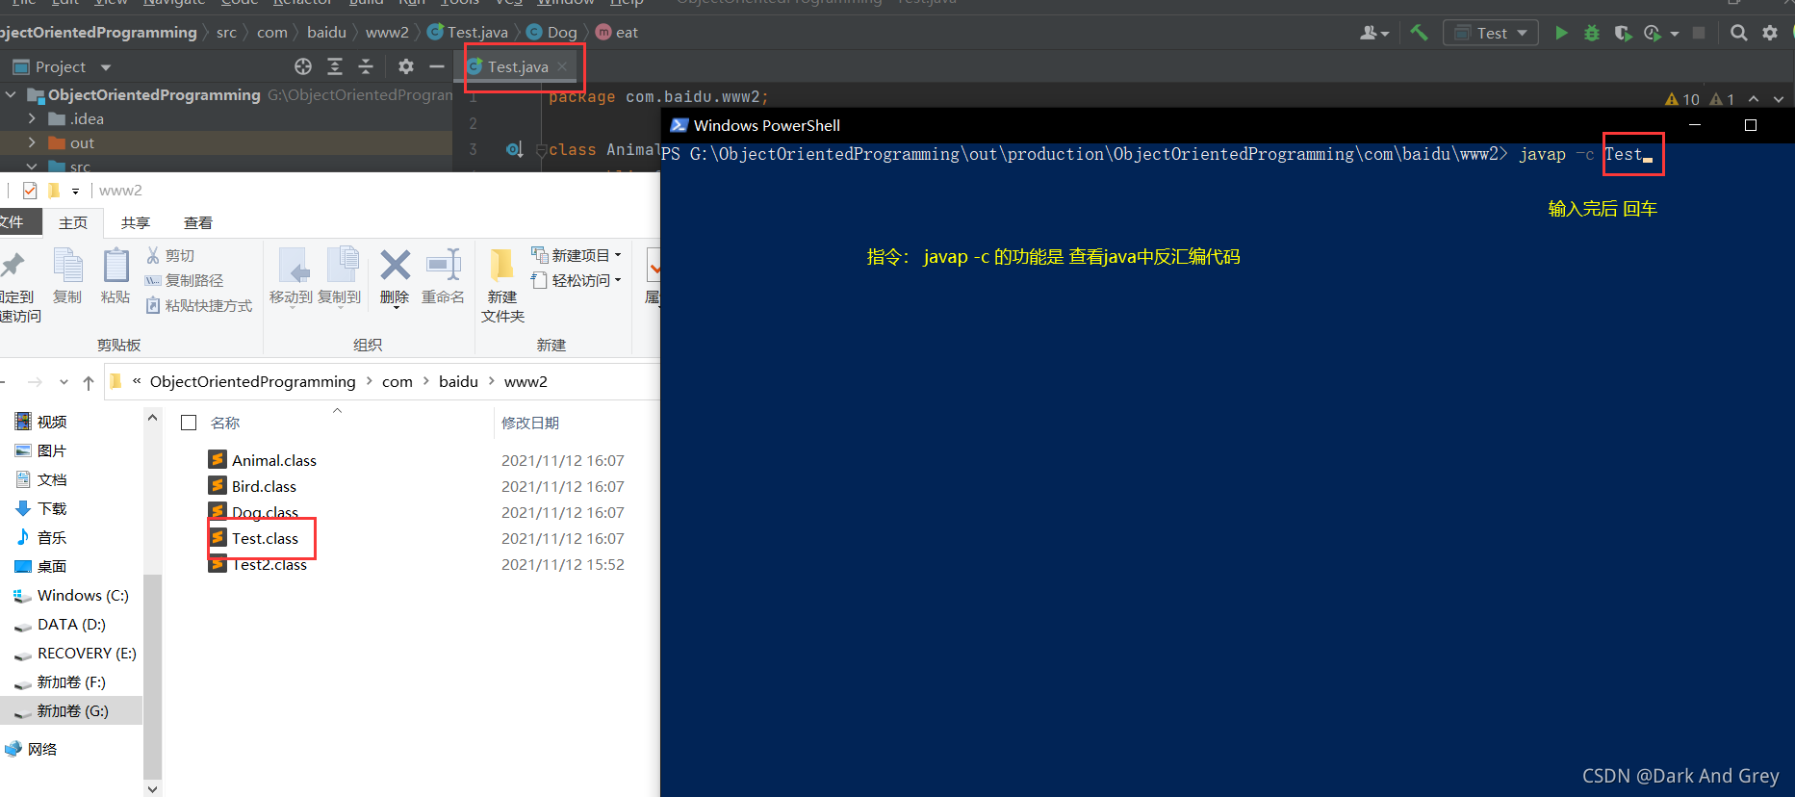The height and width of the screenshot is (797, 1795).
Task: Sort files by modified date column
Action: tap(530, 423)
